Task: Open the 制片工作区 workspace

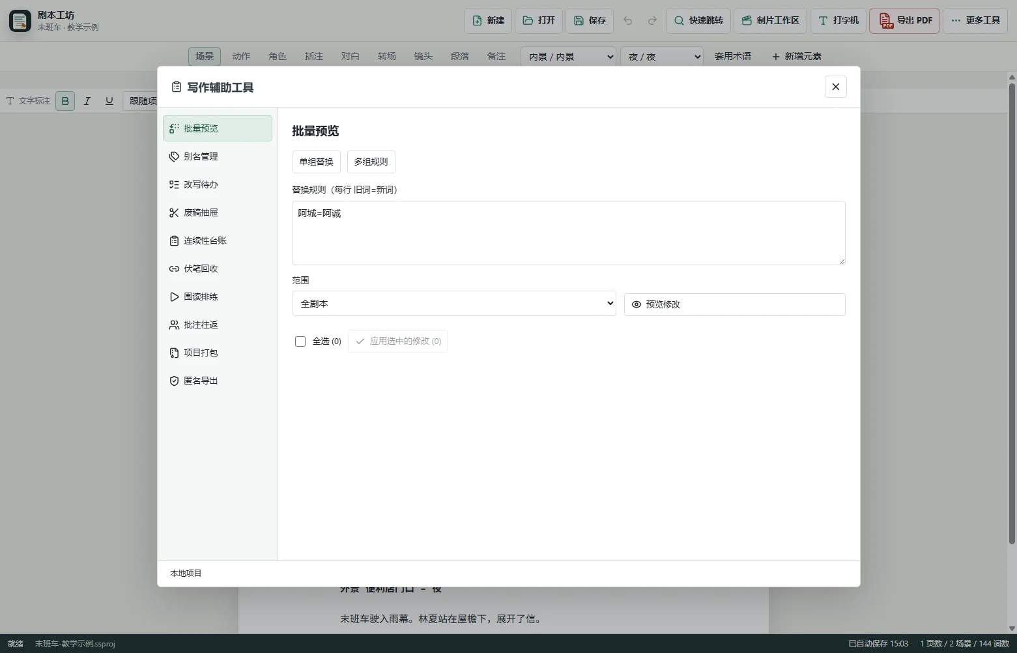Action: point(771,20)
